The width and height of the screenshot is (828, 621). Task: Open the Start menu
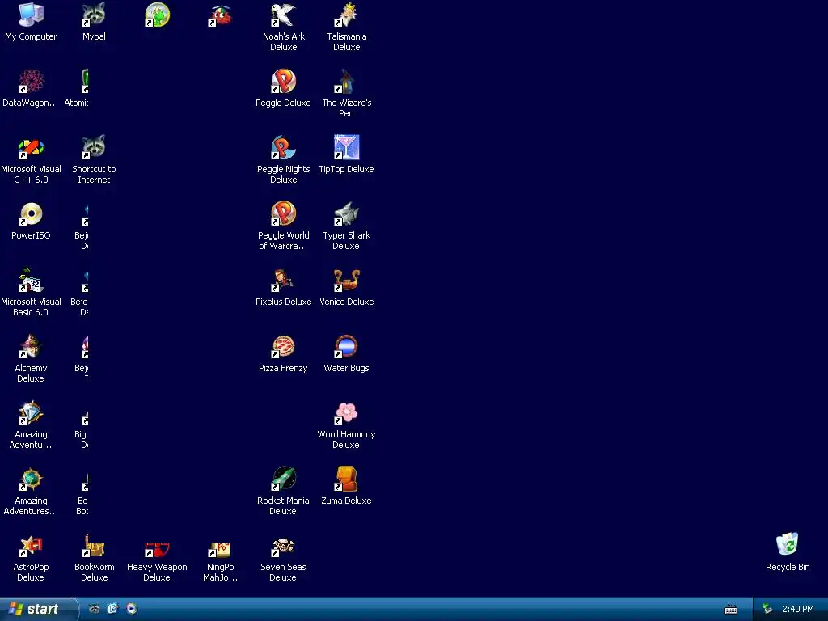(x=39, y=609)
